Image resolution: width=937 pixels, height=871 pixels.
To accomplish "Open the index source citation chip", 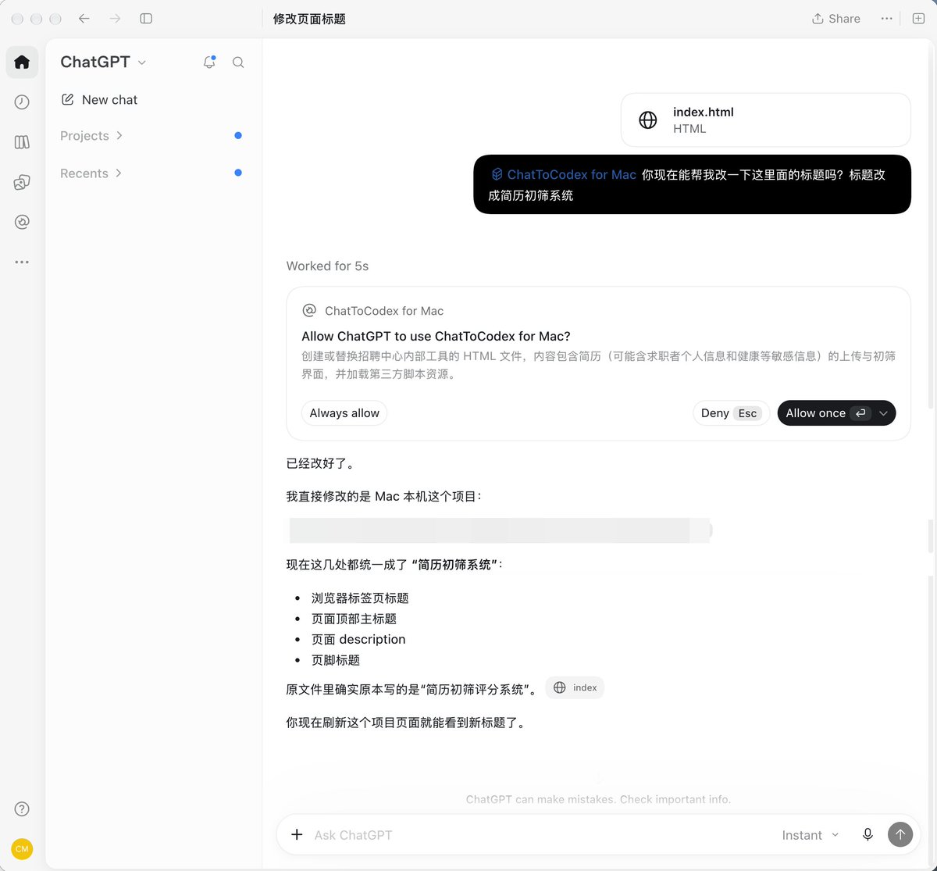I will (x=575, y=688).
